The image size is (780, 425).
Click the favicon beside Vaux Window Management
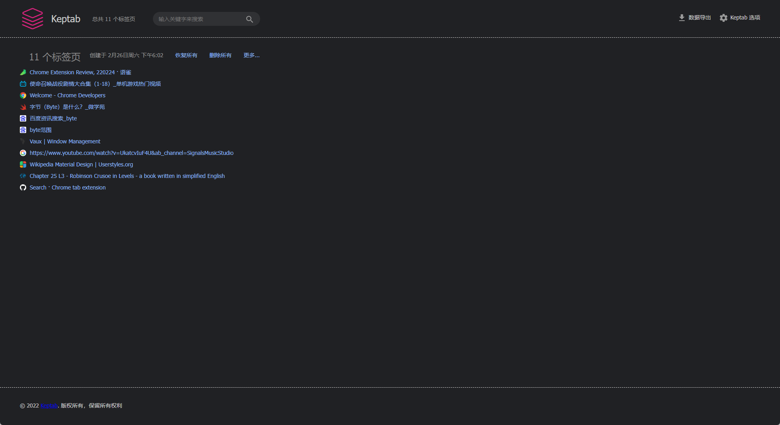point(23,141)
